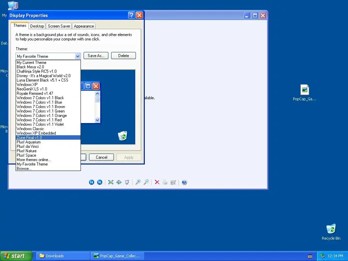Click More themes online... entry
The width and height of the screenshot is (348, 261).
point(48,160)
